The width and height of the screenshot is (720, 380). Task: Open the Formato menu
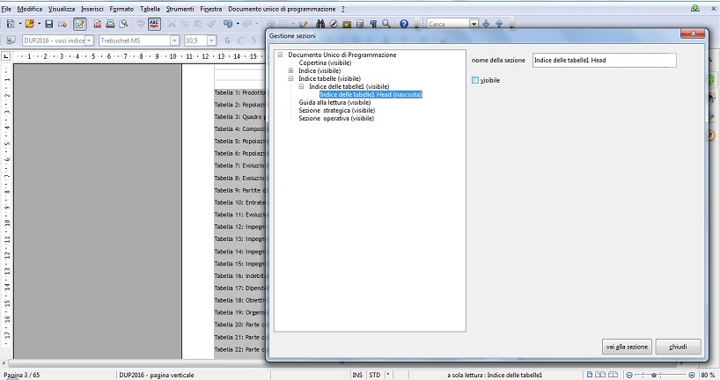pos(121,8)
